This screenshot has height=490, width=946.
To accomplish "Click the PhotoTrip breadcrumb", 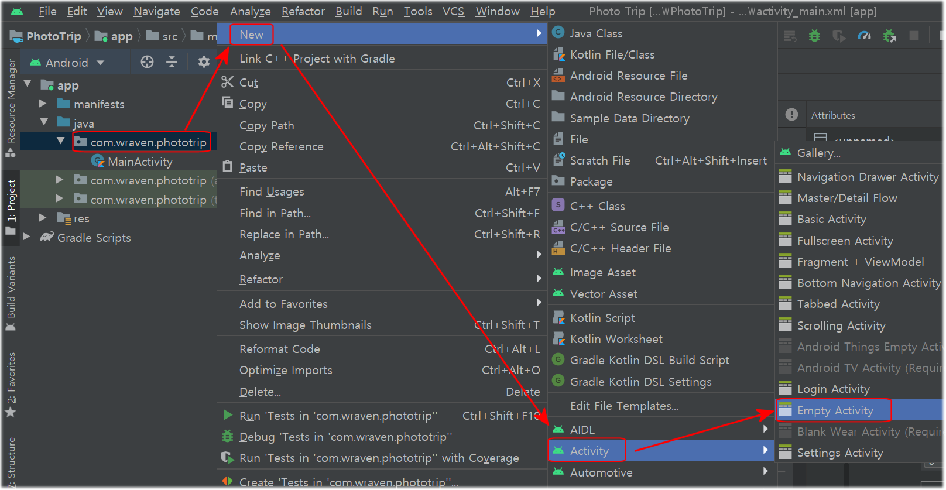I will pyautogui.click(x=46, y=36).
